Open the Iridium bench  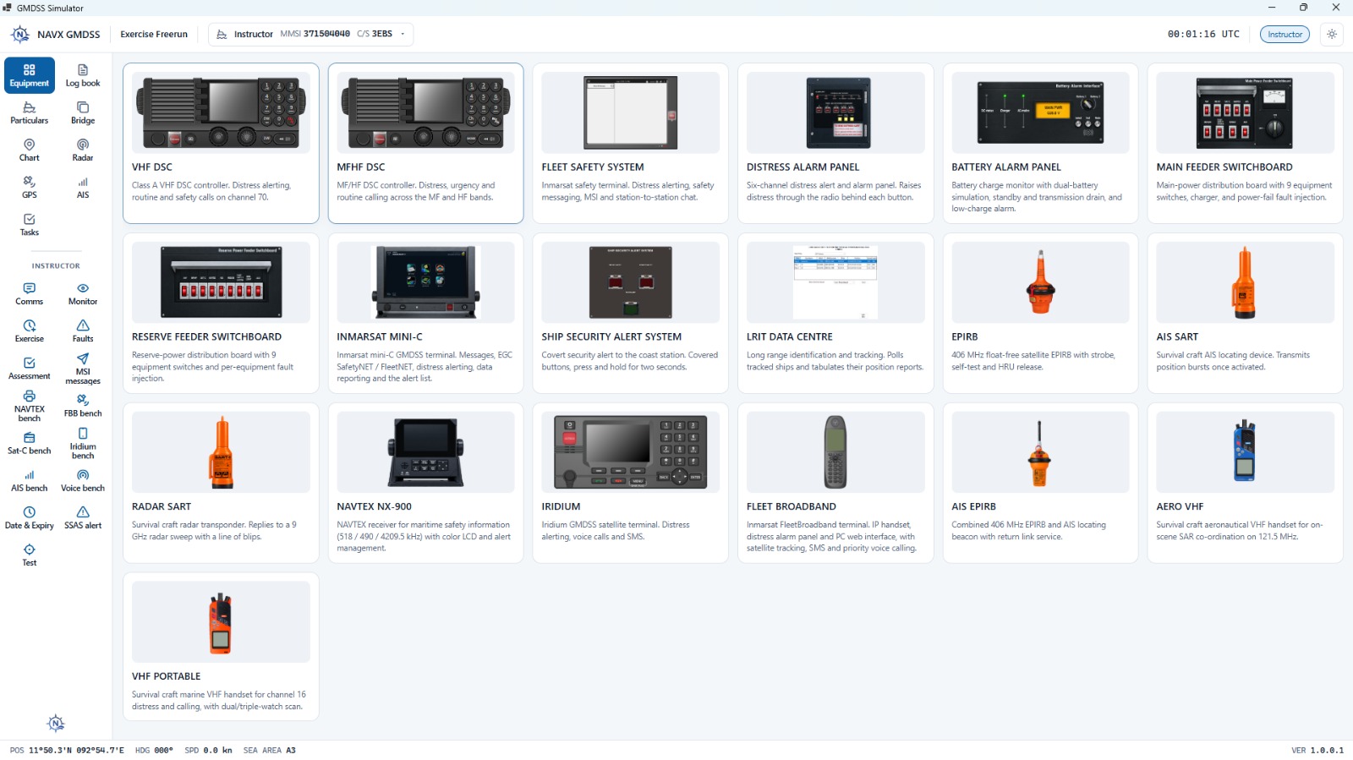click(x=83, y=443)
